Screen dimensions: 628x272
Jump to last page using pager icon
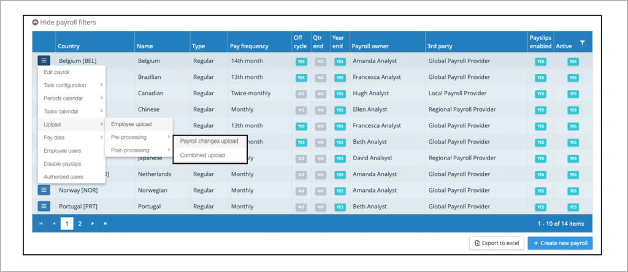tap(105, 224)
